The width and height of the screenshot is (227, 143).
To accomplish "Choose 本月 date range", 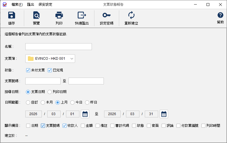I will (43, 102).
